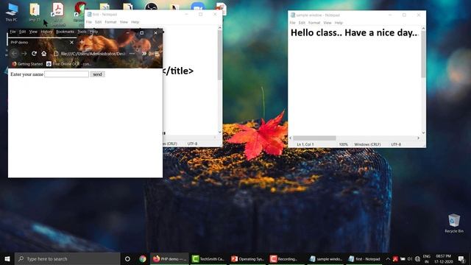Screen dimensions: 471x265
Task: Open File menu in sample window Notepad
Action: [x=292, y=23]
